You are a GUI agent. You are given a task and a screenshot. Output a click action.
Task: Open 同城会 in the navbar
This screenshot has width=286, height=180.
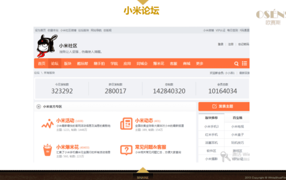click(142, 63)
